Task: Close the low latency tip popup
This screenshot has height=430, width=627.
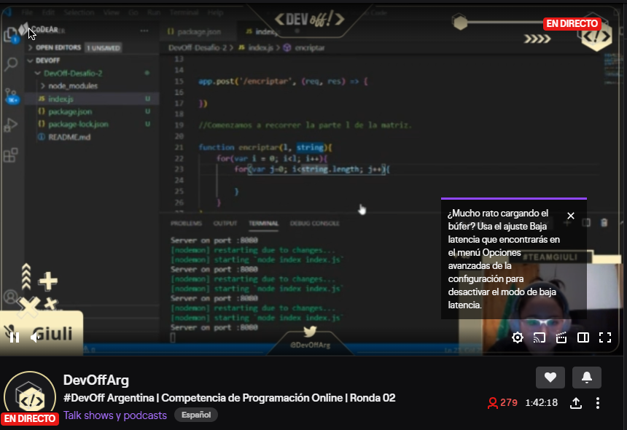Action: pos(571,216)
